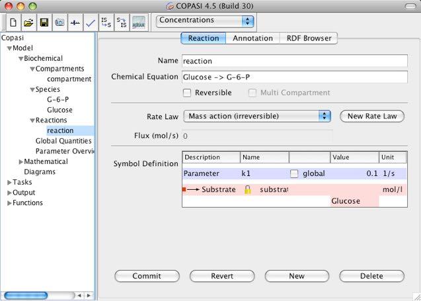Open a file using the folder icon
Viewport: 421px width, 301px height.
click(x=28, y=22)
